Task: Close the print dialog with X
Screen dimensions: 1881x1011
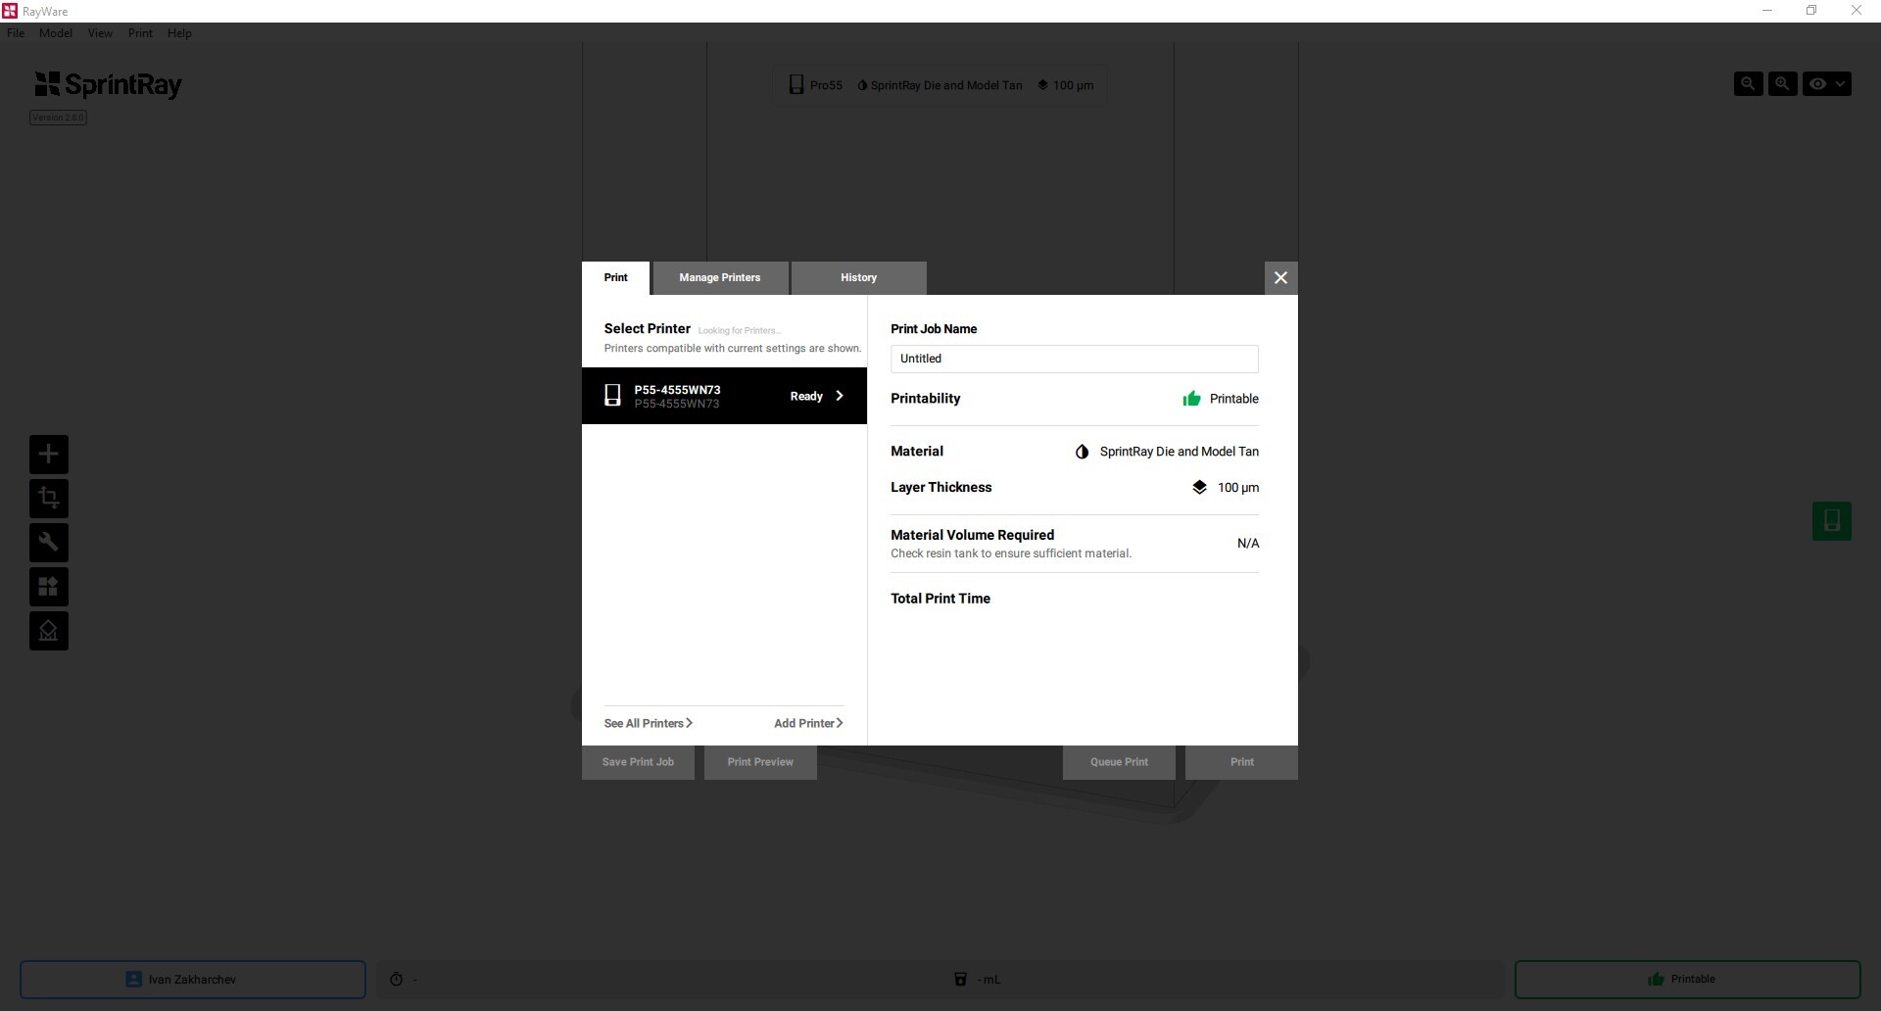Action: 1280,278
